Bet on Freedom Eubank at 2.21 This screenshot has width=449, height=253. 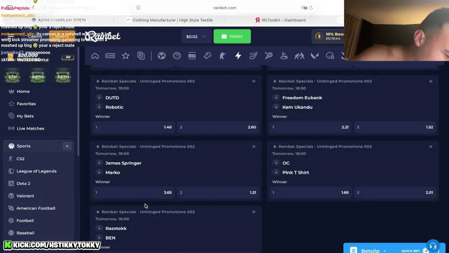pos(311,127)
